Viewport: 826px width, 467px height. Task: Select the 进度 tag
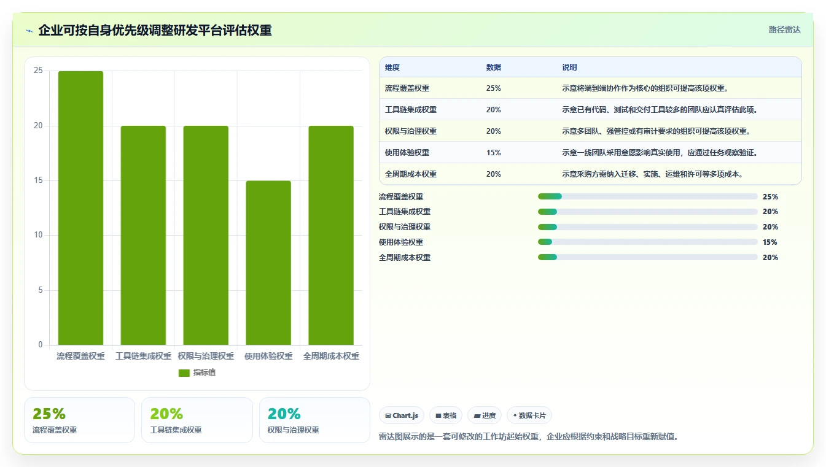pyautogui.click(x=485, y=415)
